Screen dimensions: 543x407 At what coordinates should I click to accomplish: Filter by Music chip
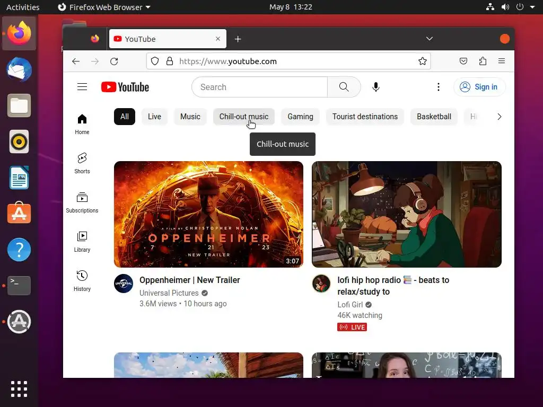point(190,117)
